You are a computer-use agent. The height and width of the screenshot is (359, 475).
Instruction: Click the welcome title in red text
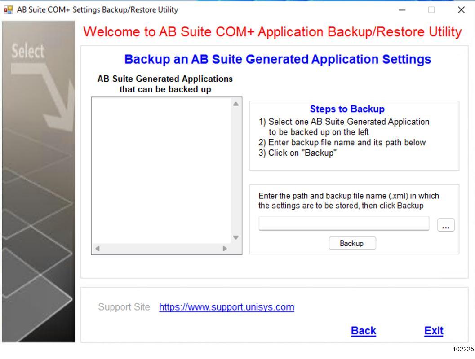coord(272,32)
